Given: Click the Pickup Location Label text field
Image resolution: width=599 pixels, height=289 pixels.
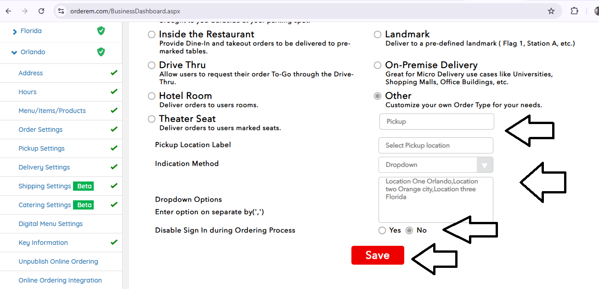Looking at the screenshot, I should (435, 145).
